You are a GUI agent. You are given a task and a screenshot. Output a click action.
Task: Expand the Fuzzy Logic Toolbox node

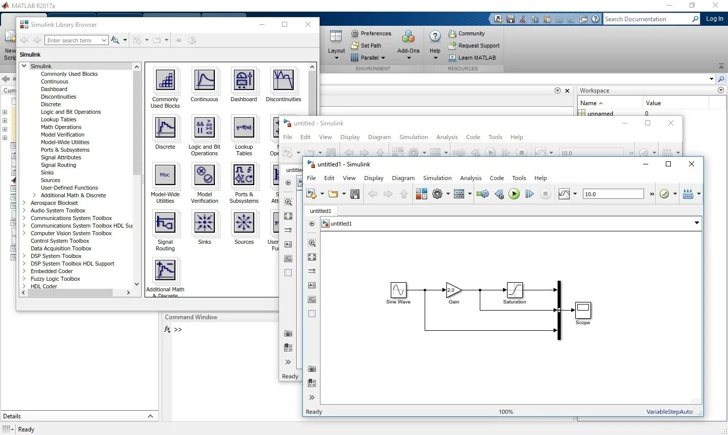pyautogui.click(x=24, y=279)
